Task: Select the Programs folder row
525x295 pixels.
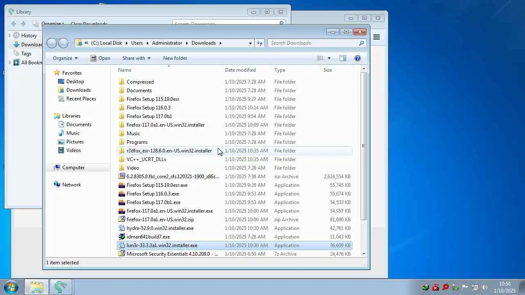Action: tap(234, 142)
